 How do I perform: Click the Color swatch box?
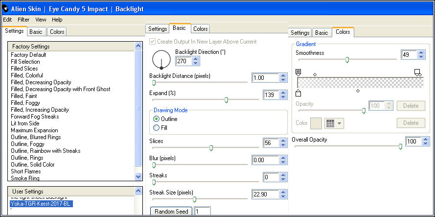tap(316, 123)
